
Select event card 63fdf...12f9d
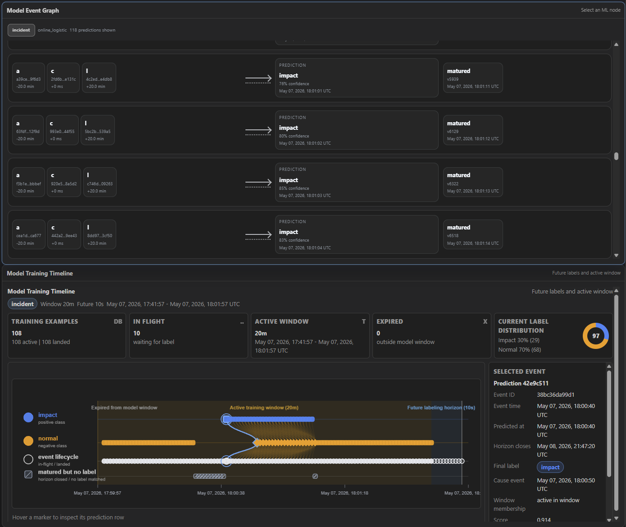coord(28,130)
